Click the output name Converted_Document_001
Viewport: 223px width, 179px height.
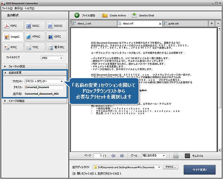[x=42, y=94]
